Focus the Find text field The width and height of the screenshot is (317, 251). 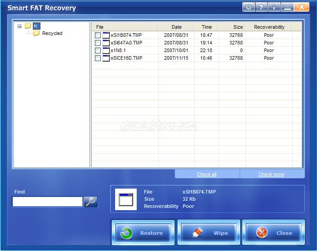(48, 202)
